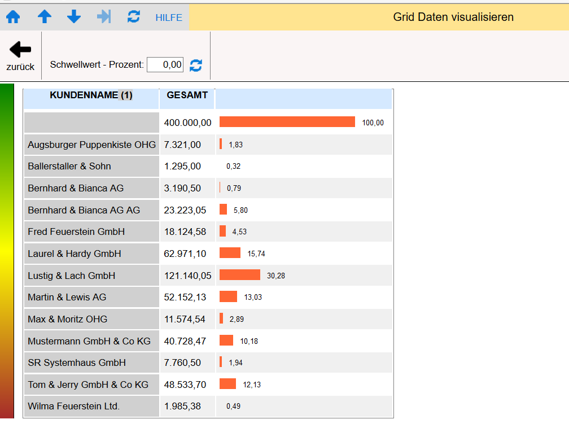This screenshot has width=569, height=428.
Task: Click the Laurel & Hardy GmbH name cell
Action: tap(75, 254)
